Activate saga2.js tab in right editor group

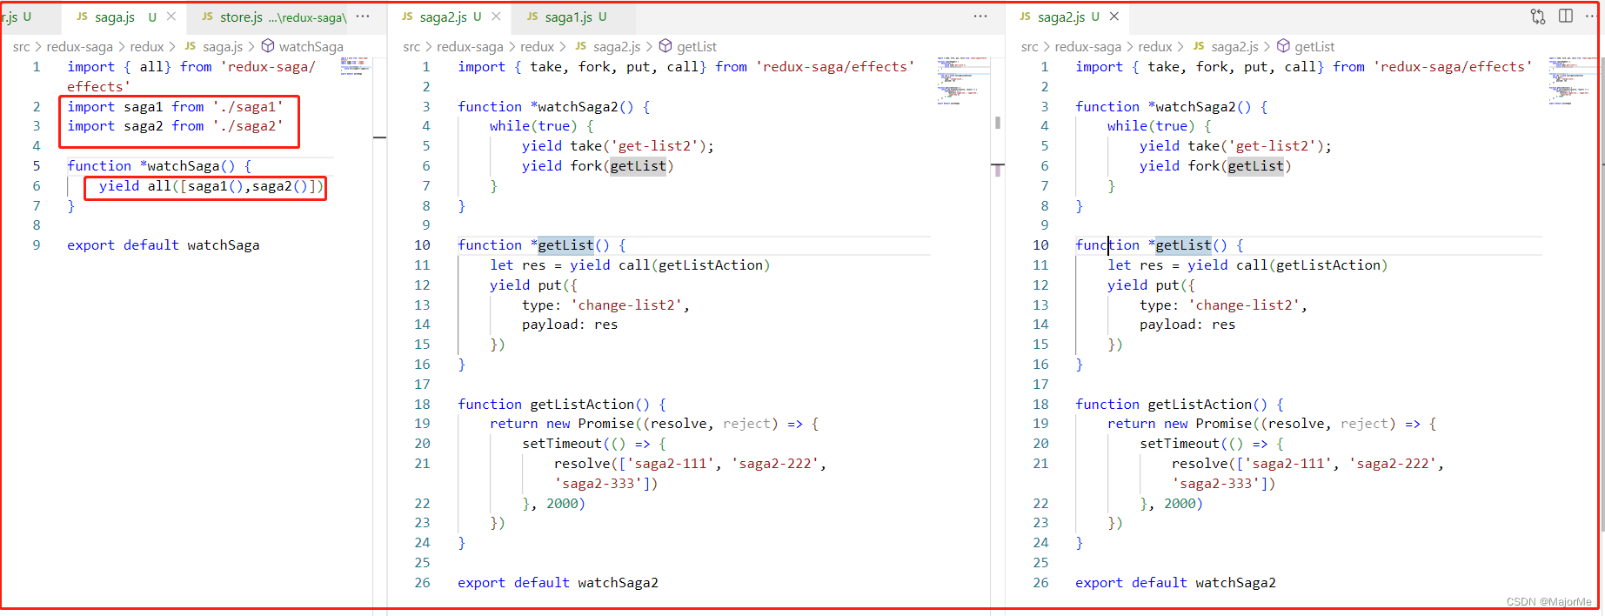click(x=1068, y=17)
